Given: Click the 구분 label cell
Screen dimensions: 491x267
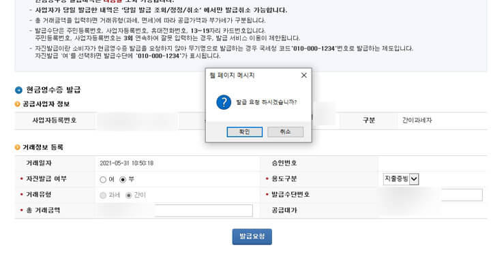Looking at the screenshot, I should coord(368,121).
